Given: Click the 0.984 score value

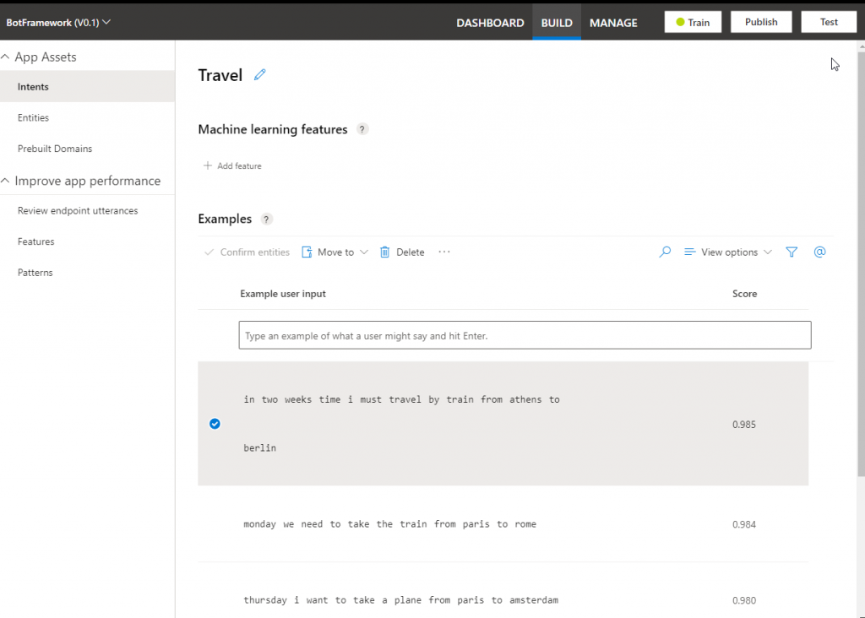Looking at the screenshot, I should point(744,524).
